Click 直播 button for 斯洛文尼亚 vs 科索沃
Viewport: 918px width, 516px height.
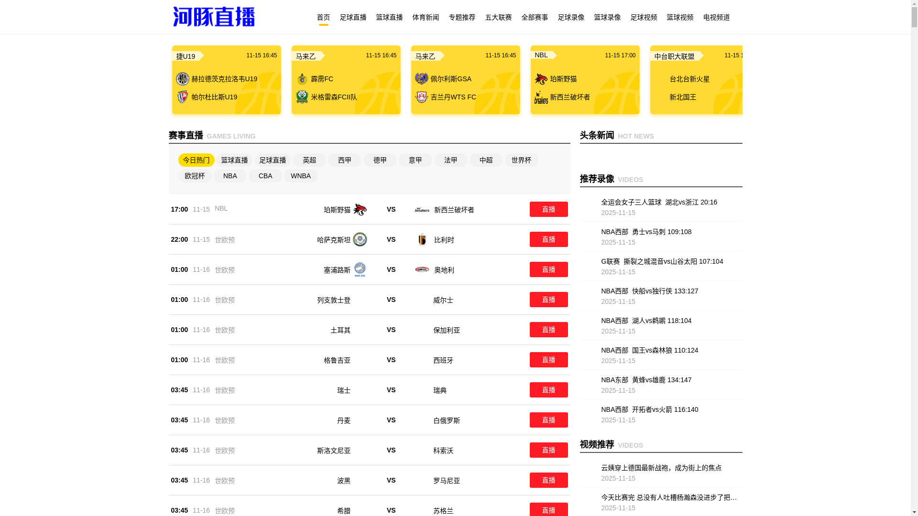548,450
